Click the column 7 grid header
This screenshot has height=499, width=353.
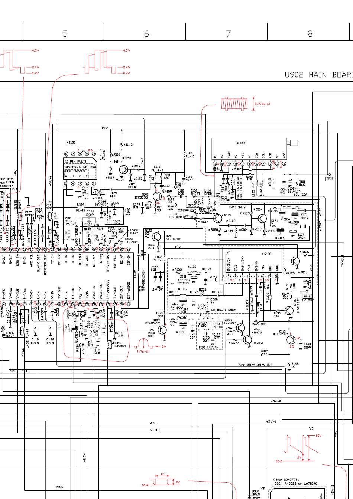pos(228,34)
